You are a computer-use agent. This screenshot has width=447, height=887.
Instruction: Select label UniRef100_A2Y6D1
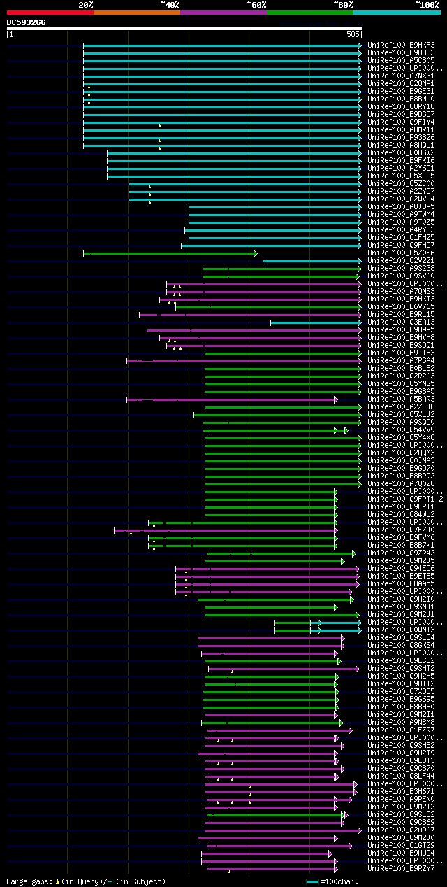401,169
